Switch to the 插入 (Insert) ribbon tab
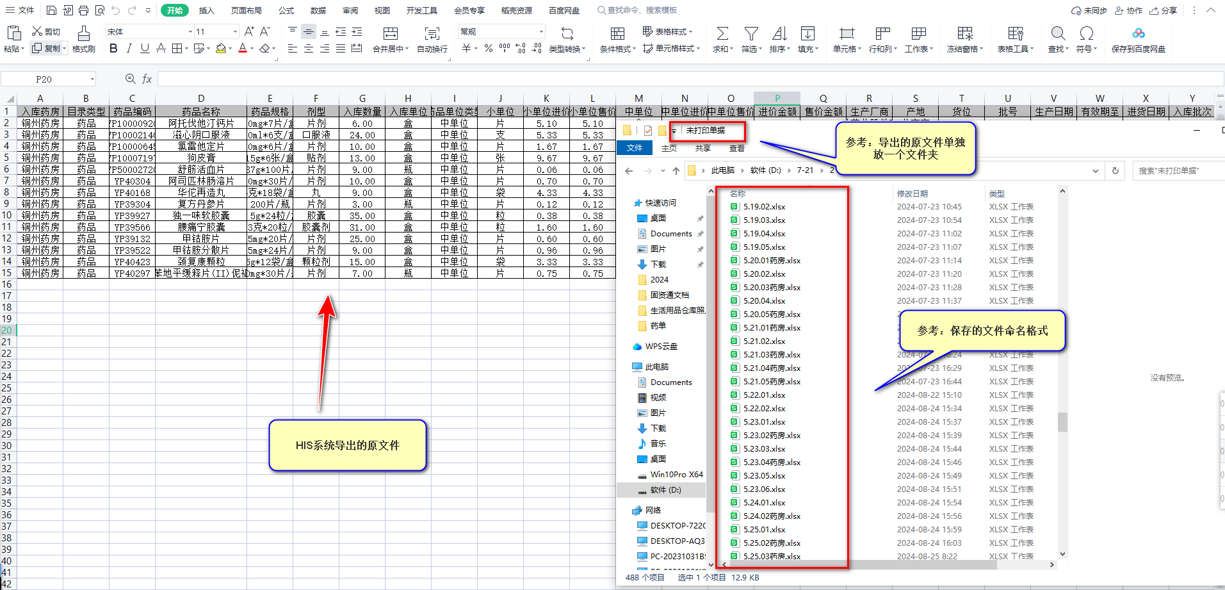 pos(206,10)
